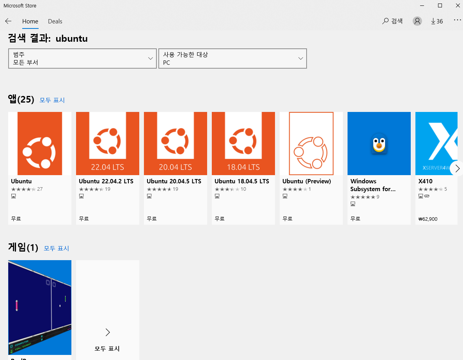This screenshot has height=360, width=463.
Task: Click 모두 표시 link beside 게임(1)
Action: 57,248
